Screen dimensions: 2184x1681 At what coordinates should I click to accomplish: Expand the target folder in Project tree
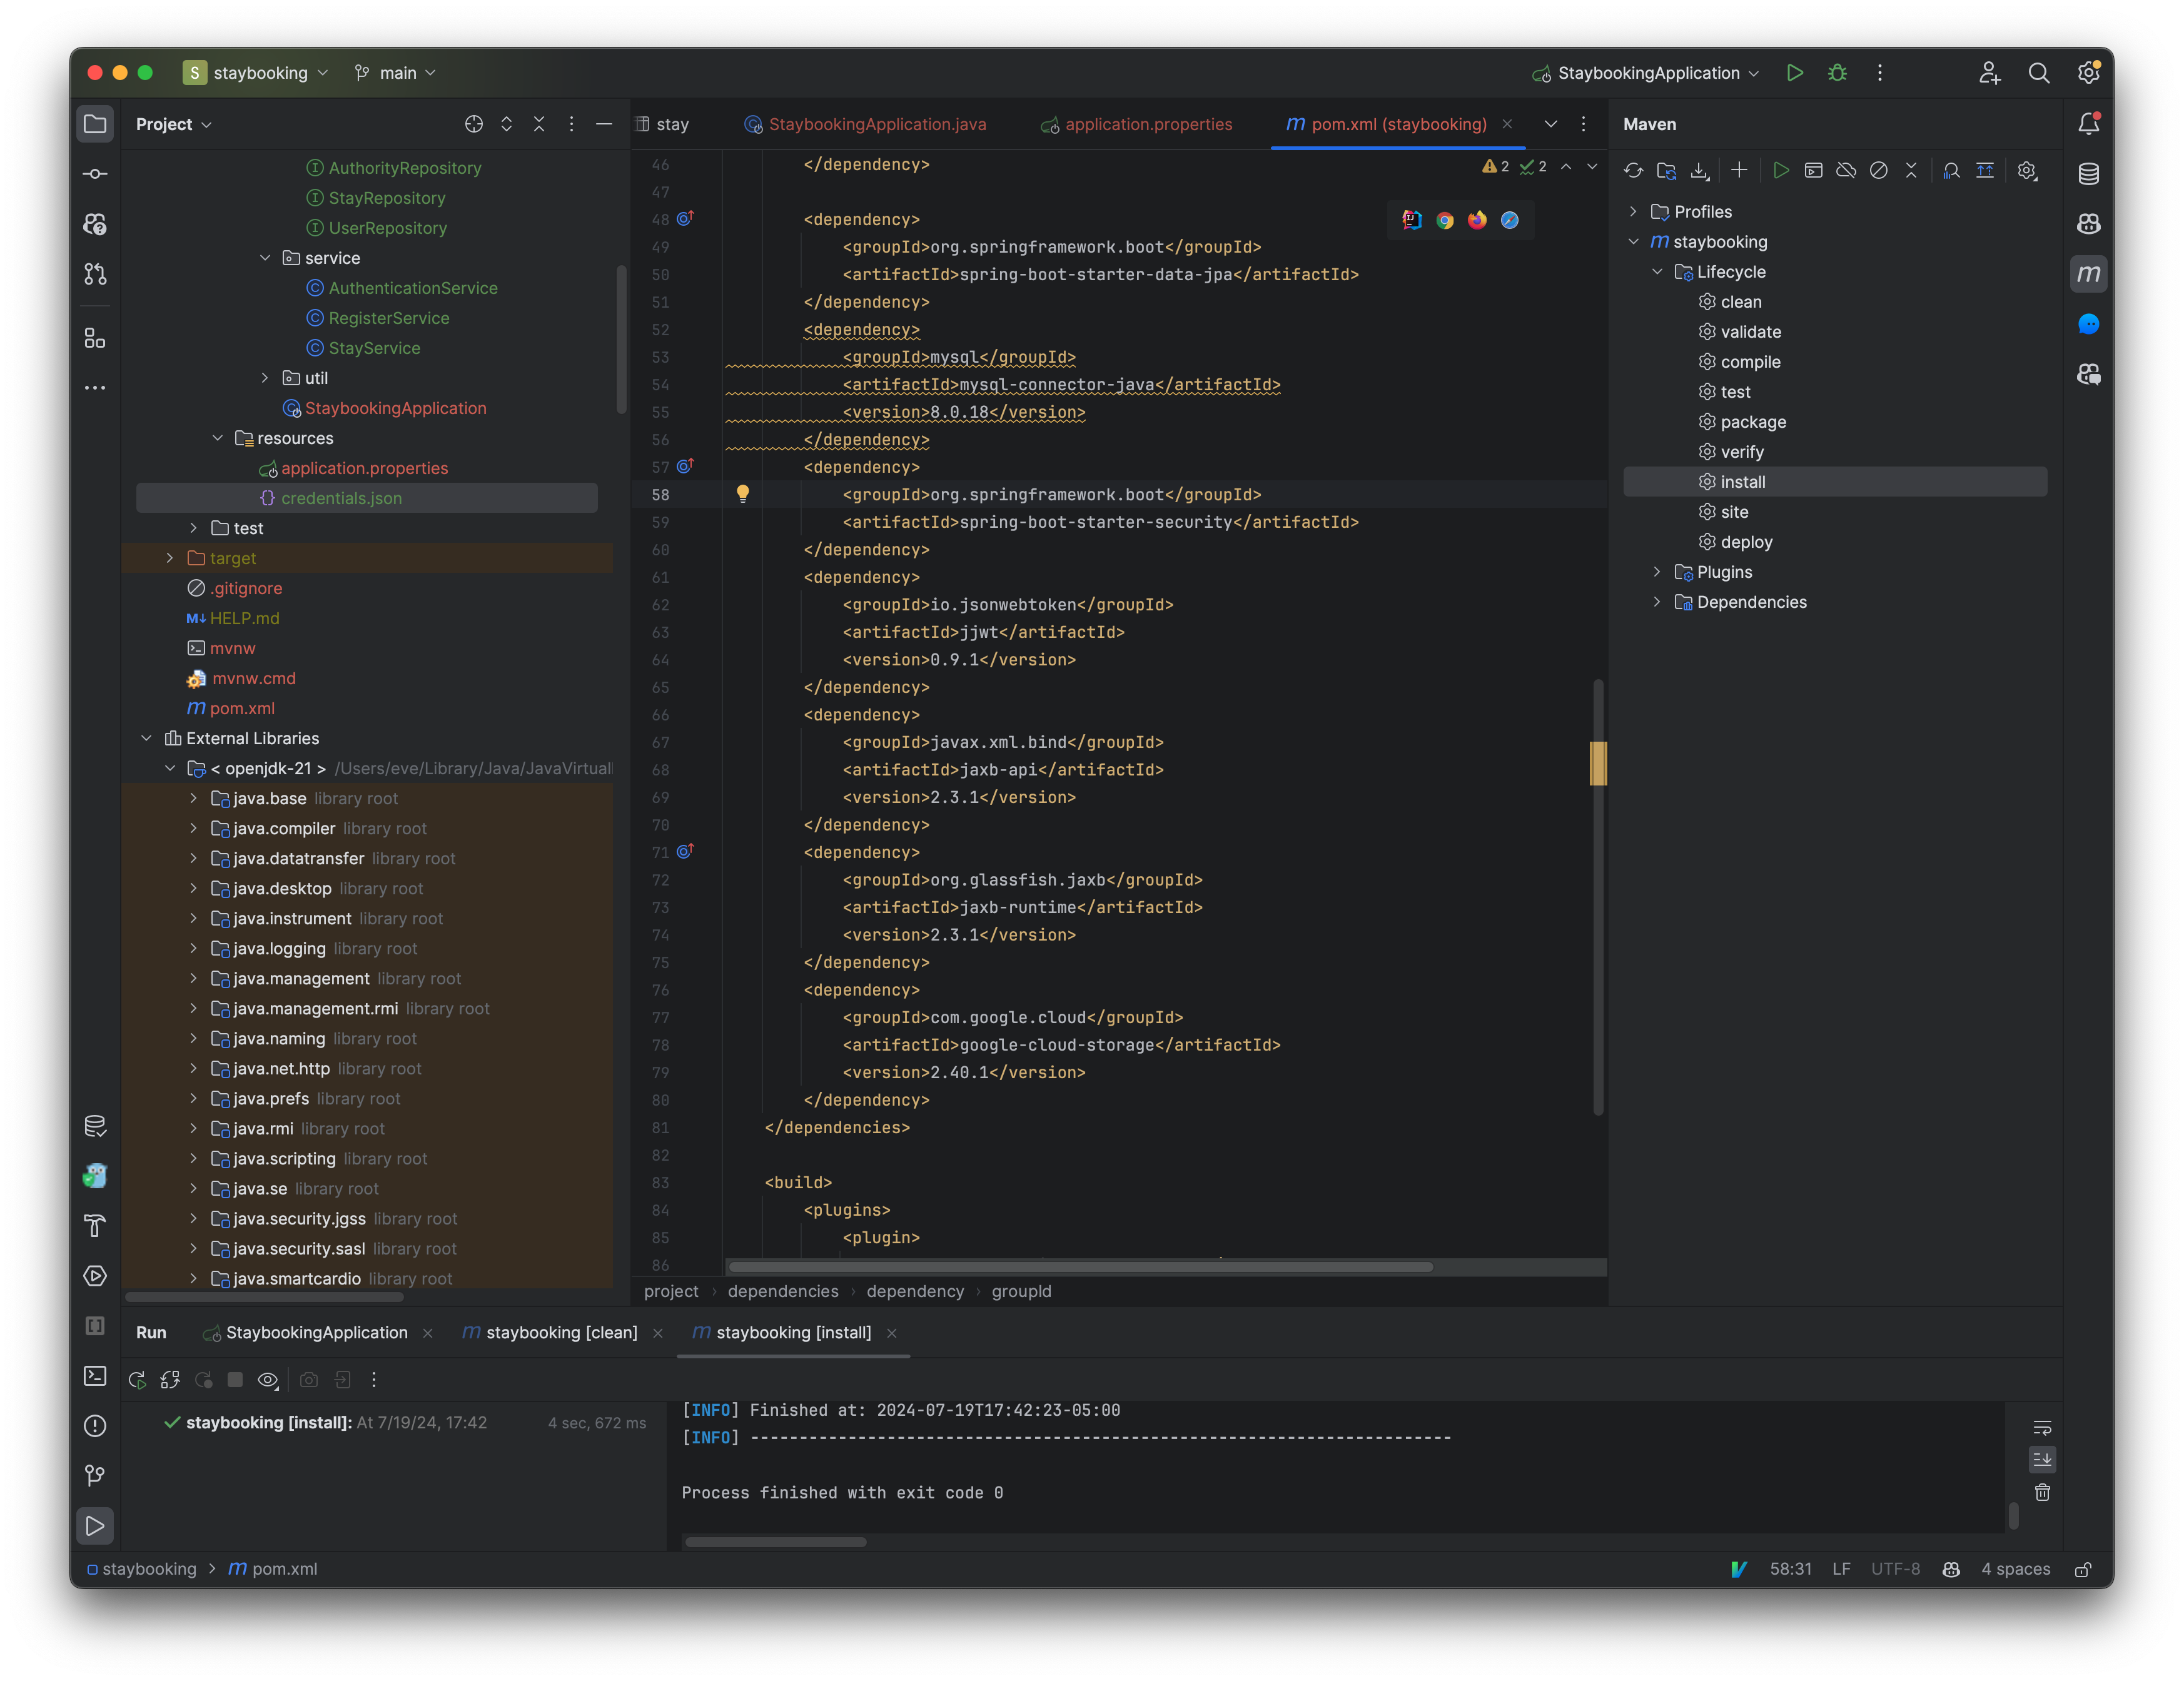170,558
